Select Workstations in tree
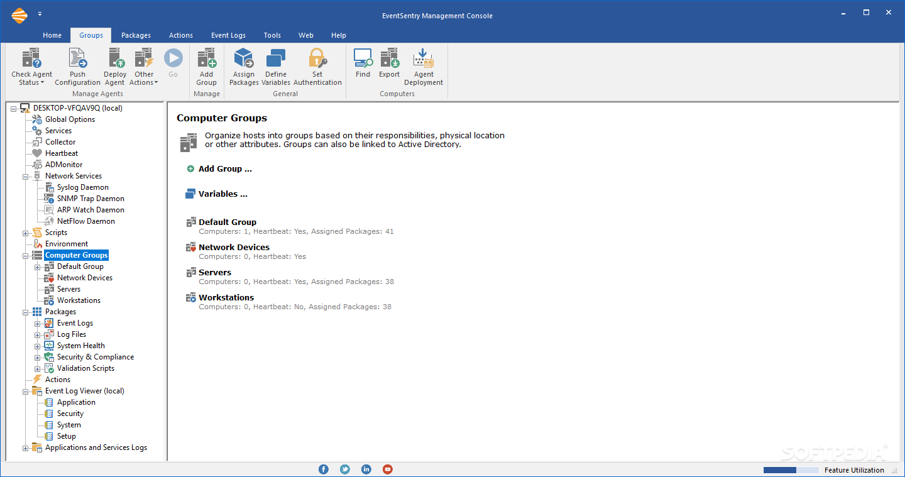The width and height of the screenshot is (905, 477). coord(79,300)
